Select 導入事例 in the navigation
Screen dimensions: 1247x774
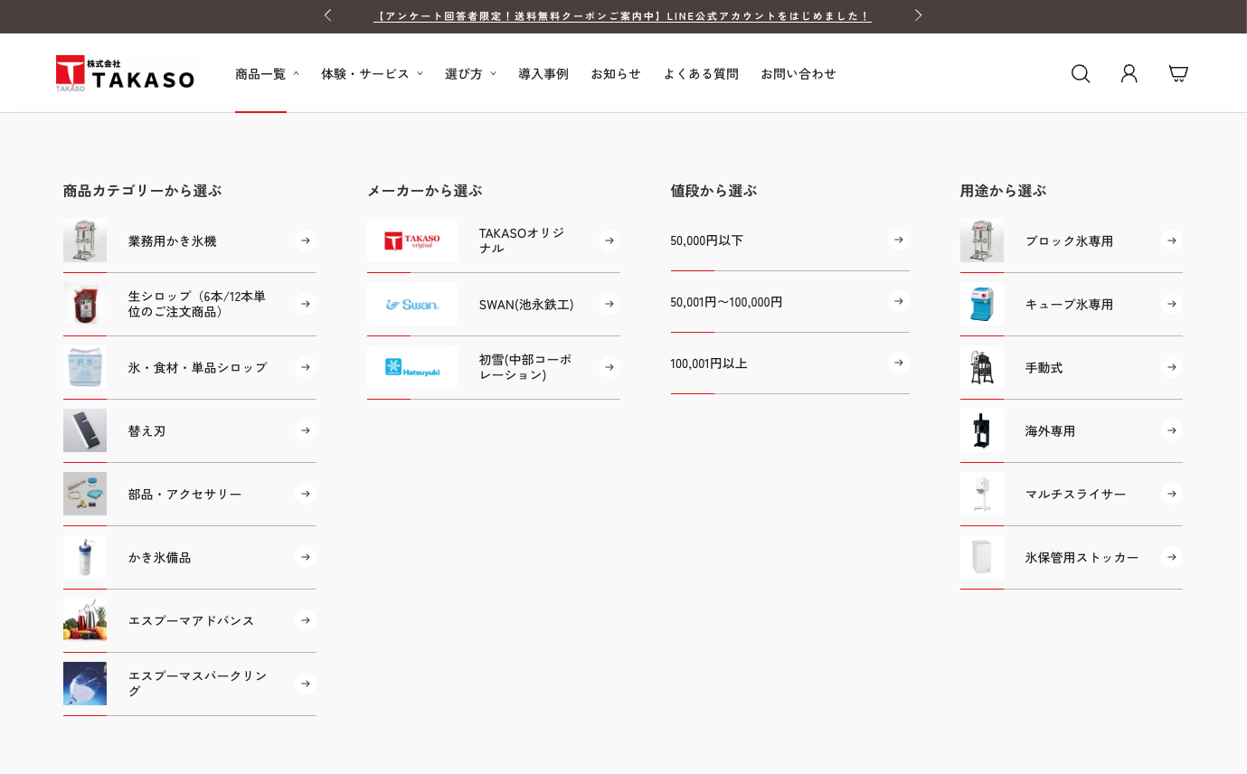point(543,73)
